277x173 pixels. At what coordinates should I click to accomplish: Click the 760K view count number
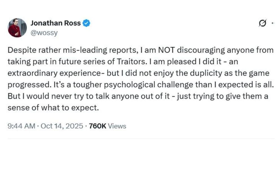(97, 126)
